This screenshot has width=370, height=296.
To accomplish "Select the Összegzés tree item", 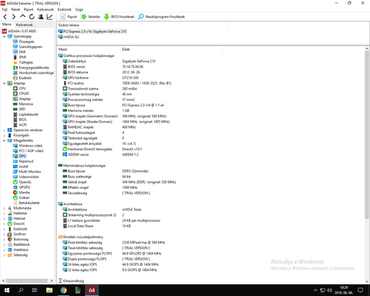I will tap(26, 42).
